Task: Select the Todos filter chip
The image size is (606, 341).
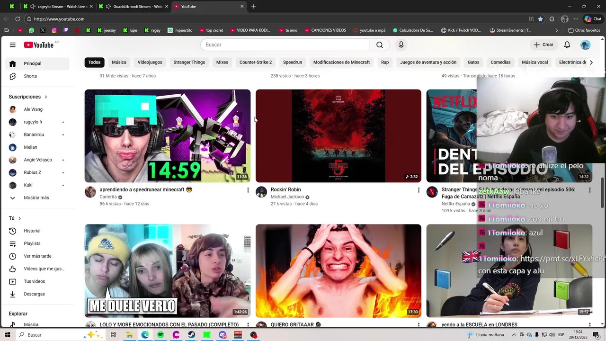Action: click(x=94, y=62)
